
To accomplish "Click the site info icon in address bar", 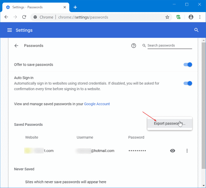I will [x=35, y=17].
